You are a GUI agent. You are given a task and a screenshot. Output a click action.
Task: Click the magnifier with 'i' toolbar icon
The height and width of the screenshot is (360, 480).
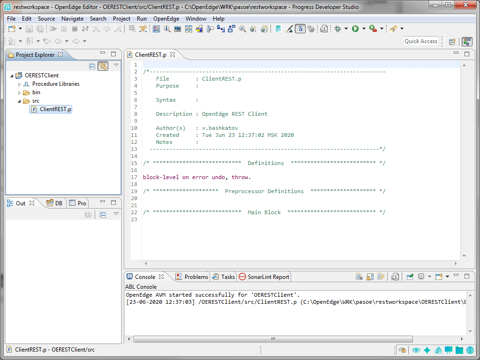(167, 29)
